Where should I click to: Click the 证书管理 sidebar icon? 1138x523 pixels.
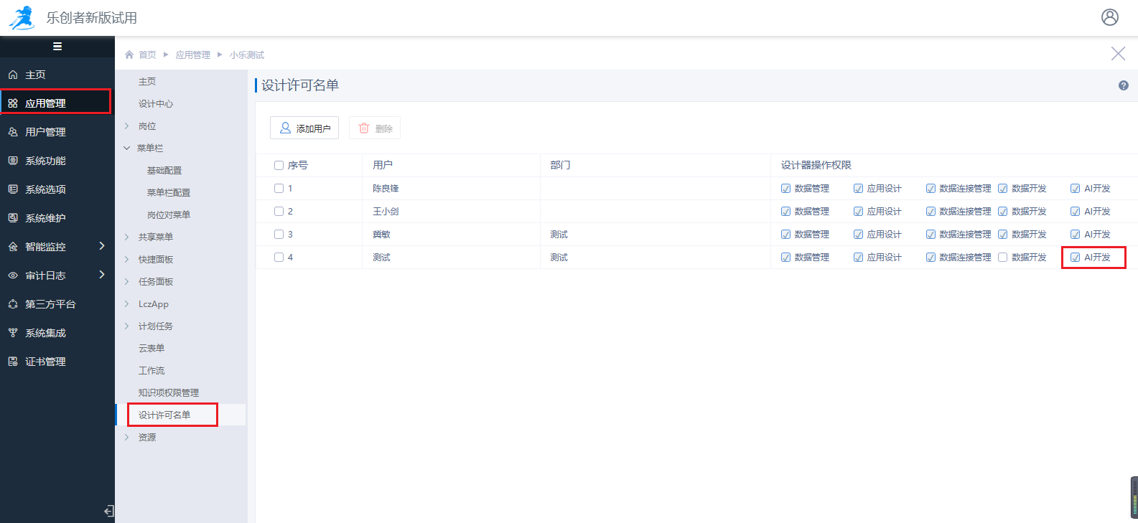13,362
